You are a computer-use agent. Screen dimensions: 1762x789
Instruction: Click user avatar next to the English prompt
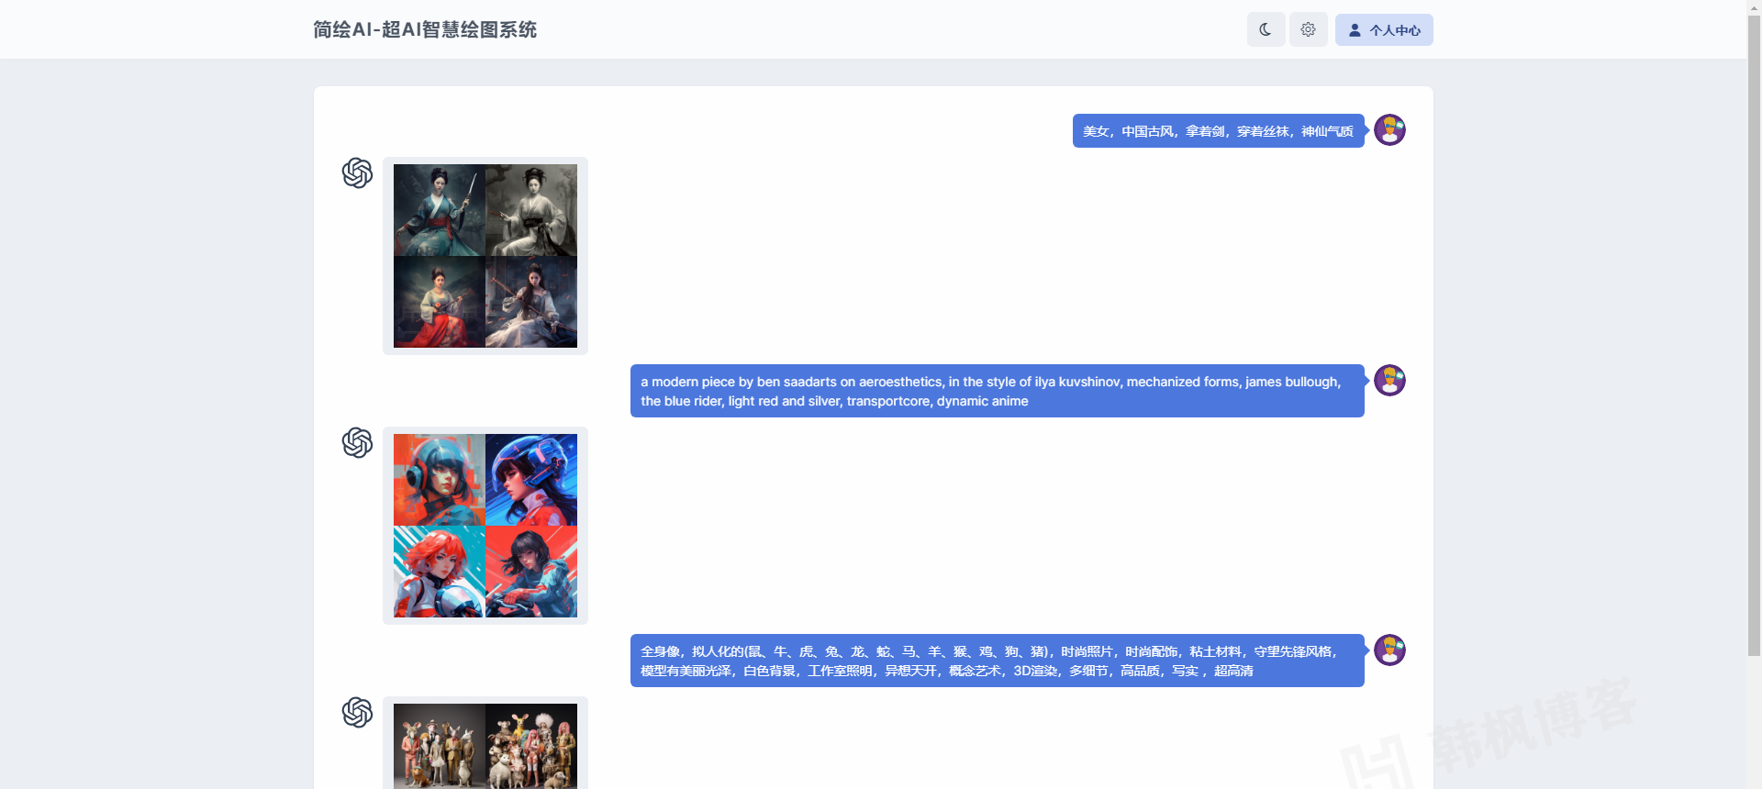click(x=1389, y=380)
